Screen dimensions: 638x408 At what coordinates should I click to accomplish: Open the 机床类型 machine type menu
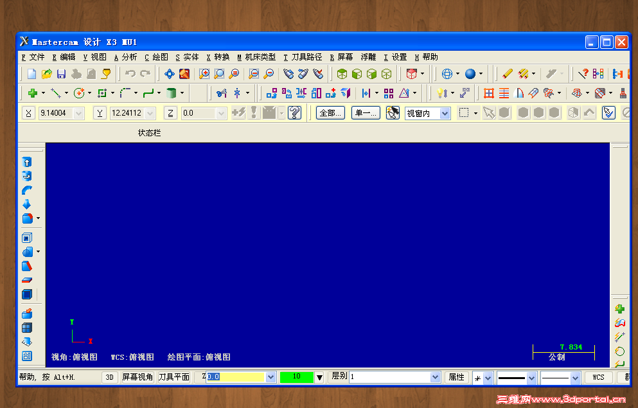point(256,57)
